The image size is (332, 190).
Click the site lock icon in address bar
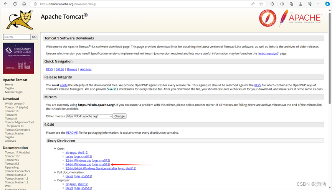(35, 4)
